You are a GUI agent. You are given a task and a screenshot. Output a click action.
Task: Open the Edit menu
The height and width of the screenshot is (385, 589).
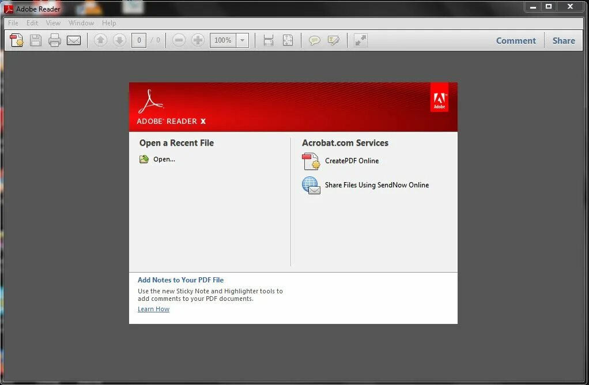[x=32, y=23]
